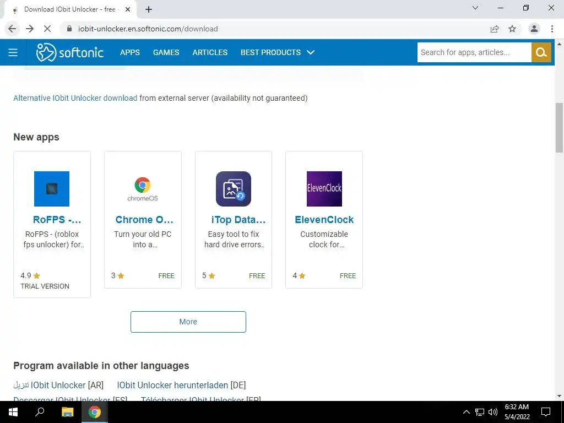Screen dimensions: 564x423
Task: Click the orange search magnifier button
Action: [x=541, y=52]
